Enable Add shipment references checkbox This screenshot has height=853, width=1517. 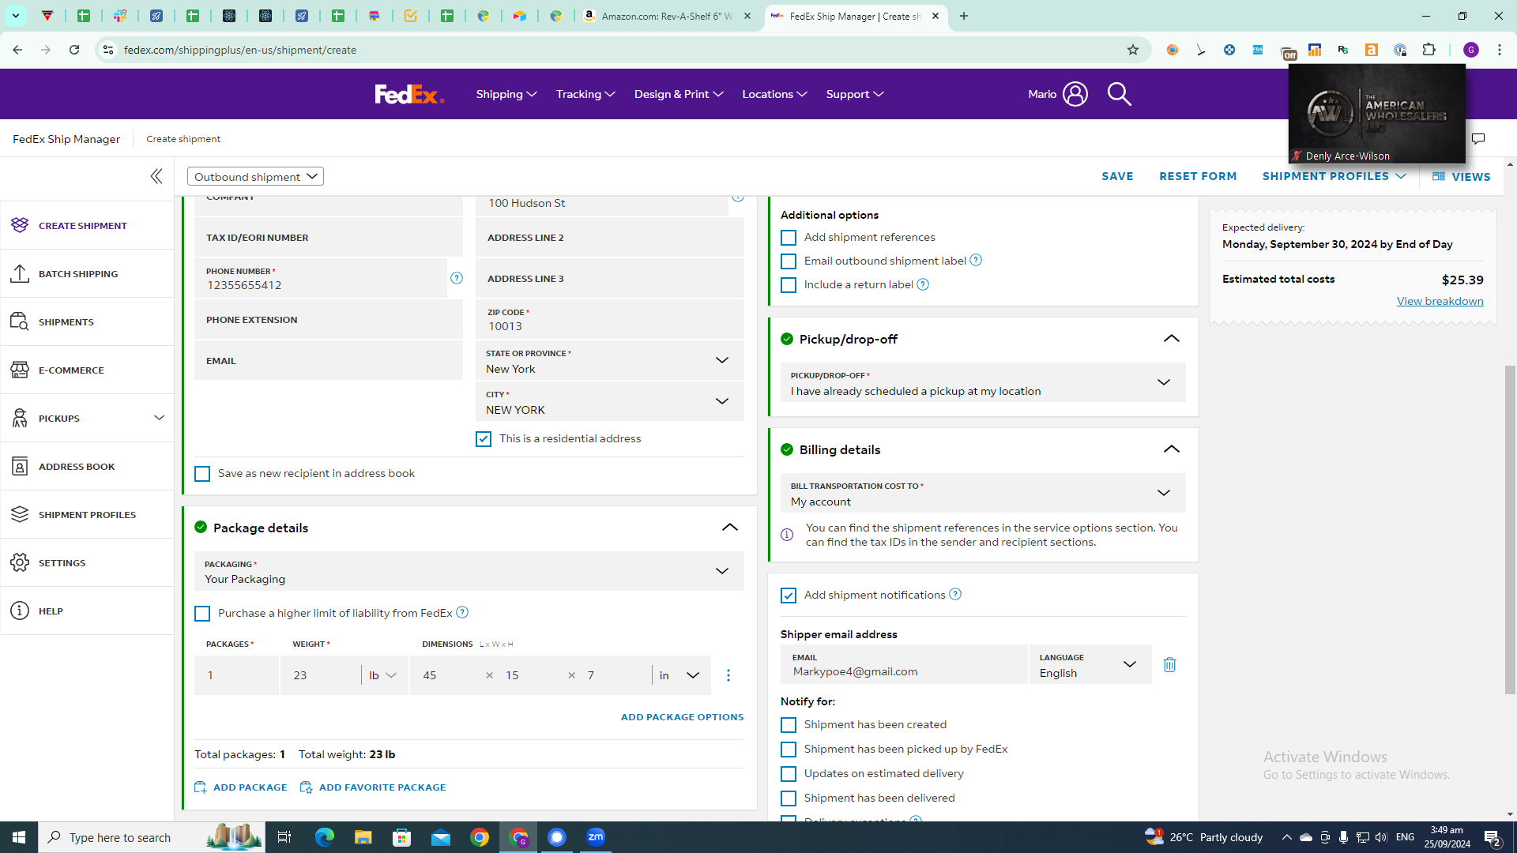789,238
